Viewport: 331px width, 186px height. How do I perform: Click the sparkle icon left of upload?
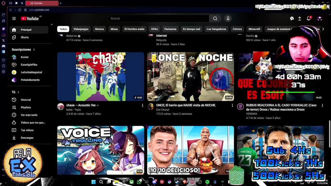(x=292, y=18)
